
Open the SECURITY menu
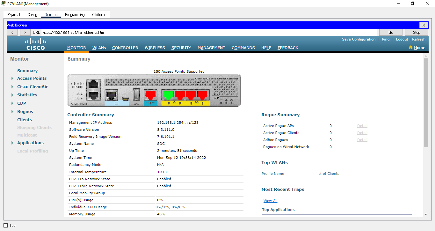[181, 48]
